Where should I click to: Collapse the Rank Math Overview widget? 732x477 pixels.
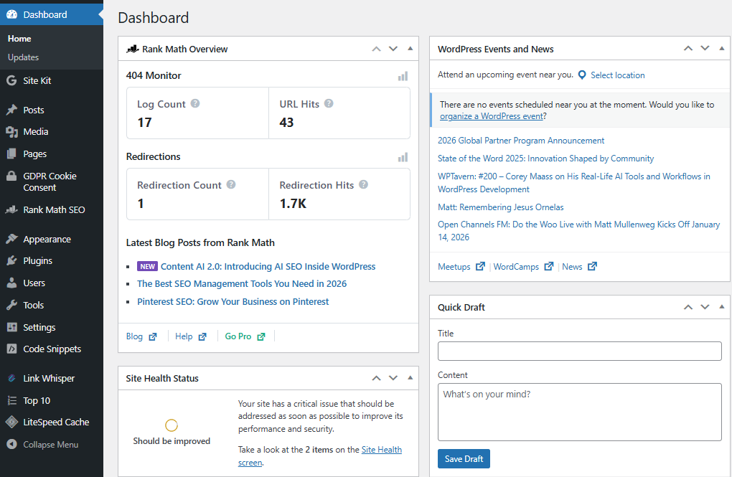(x=410, y=48)
